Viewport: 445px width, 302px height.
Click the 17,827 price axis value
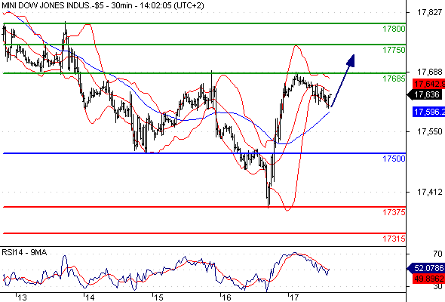pyautogui.click(x=429, y=12)
